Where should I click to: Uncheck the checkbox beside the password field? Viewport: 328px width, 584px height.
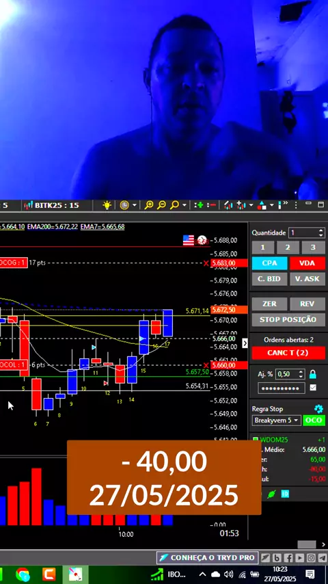pyautogui.click(x=313, y=388)
